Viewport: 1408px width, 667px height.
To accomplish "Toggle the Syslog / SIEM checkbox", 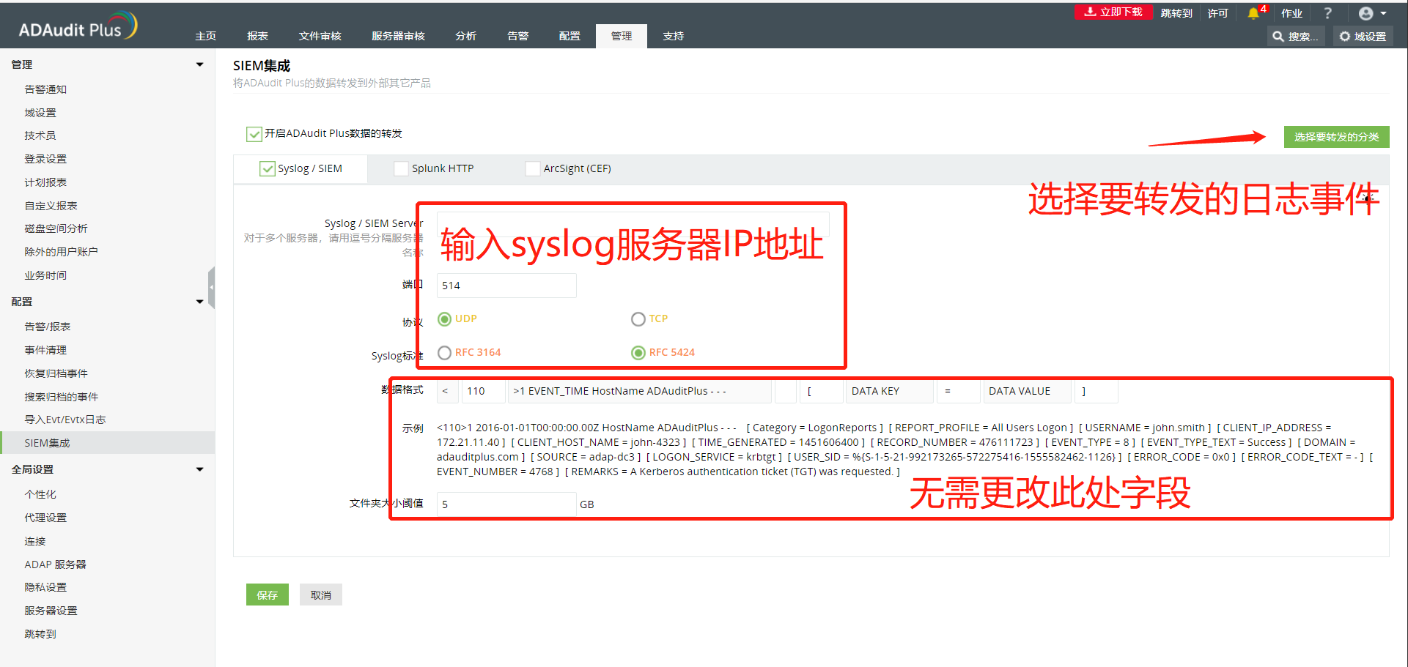I will tap(267, 169).
